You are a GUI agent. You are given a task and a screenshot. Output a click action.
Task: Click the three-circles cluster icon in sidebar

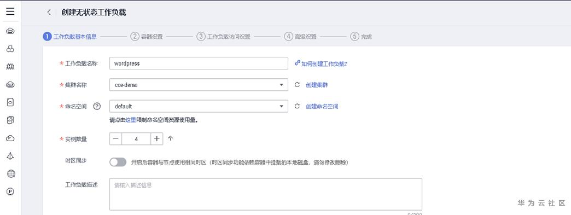[10, 49]
